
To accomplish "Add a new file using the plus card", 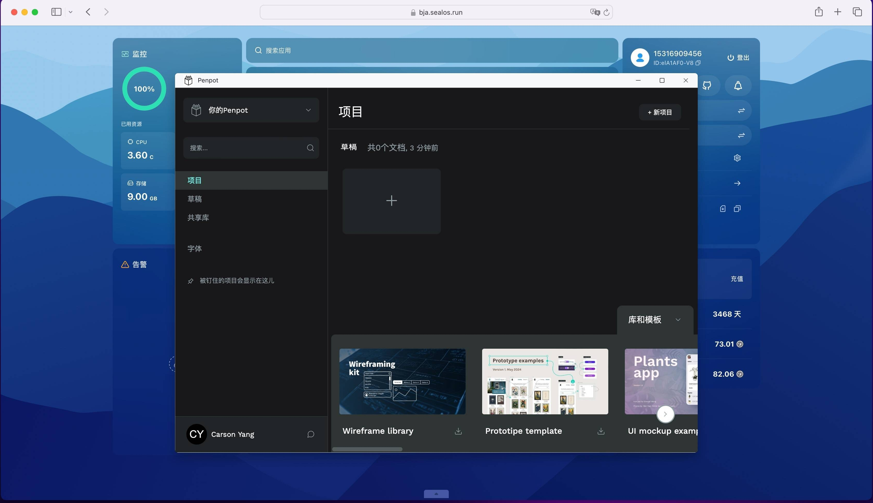I will pyautogui.click(x=391, y=201).
